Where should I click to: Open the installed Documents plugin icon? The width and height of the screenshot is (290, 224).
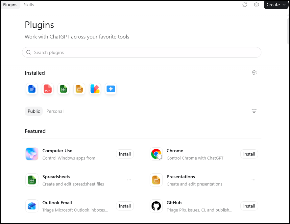(x=32, y=89)
